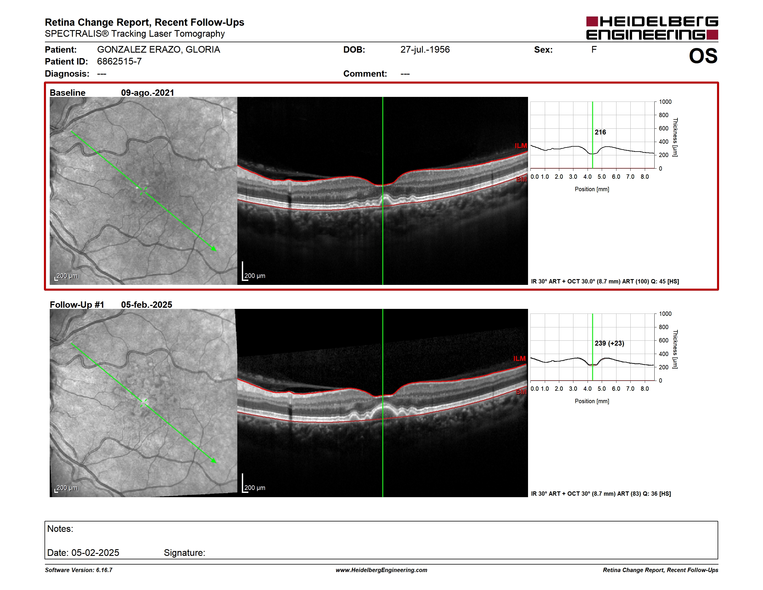This screenshot has width=763, height=590.
Task: Click the green scan arrow tip on Follow-Up fundus
Action: click(214, 461)
